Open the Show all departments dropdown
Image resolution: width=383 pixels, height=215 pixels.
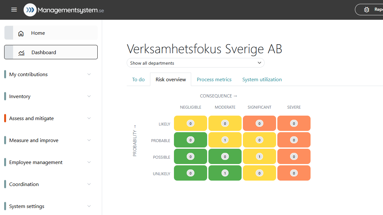point(196,63)
